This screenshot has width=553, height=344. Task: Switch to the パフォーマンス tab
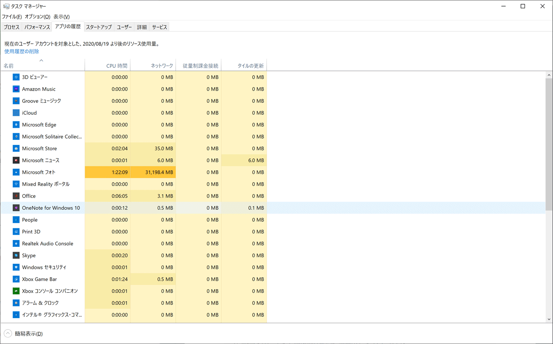coord(37,27)
